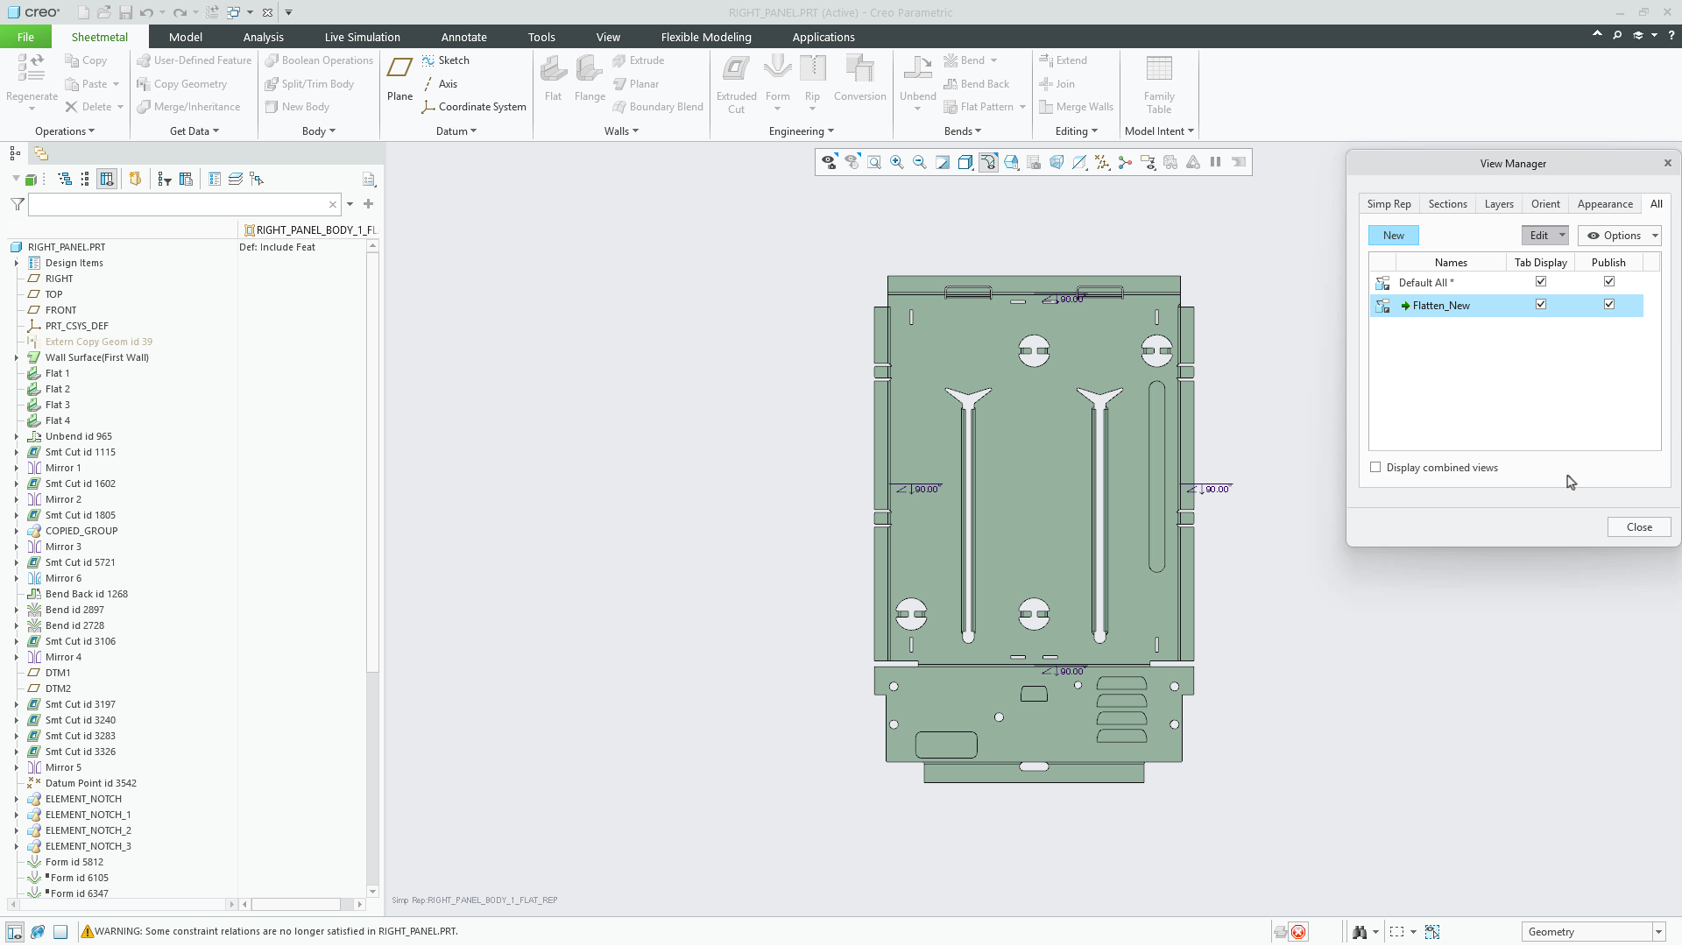Click model tree search input field
The width and height of the screenshot is (1682, 946).
coord(184,204)
